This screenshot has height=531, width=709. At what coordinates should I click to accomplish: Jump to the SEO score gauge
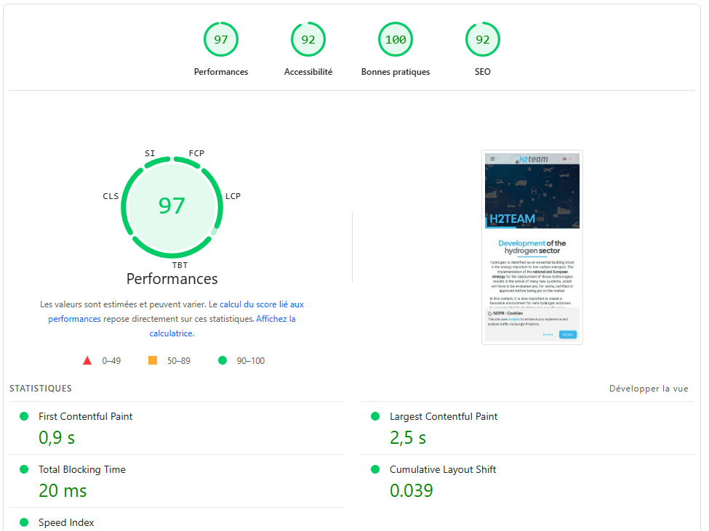pyautogui.click(x=482, y=40)
